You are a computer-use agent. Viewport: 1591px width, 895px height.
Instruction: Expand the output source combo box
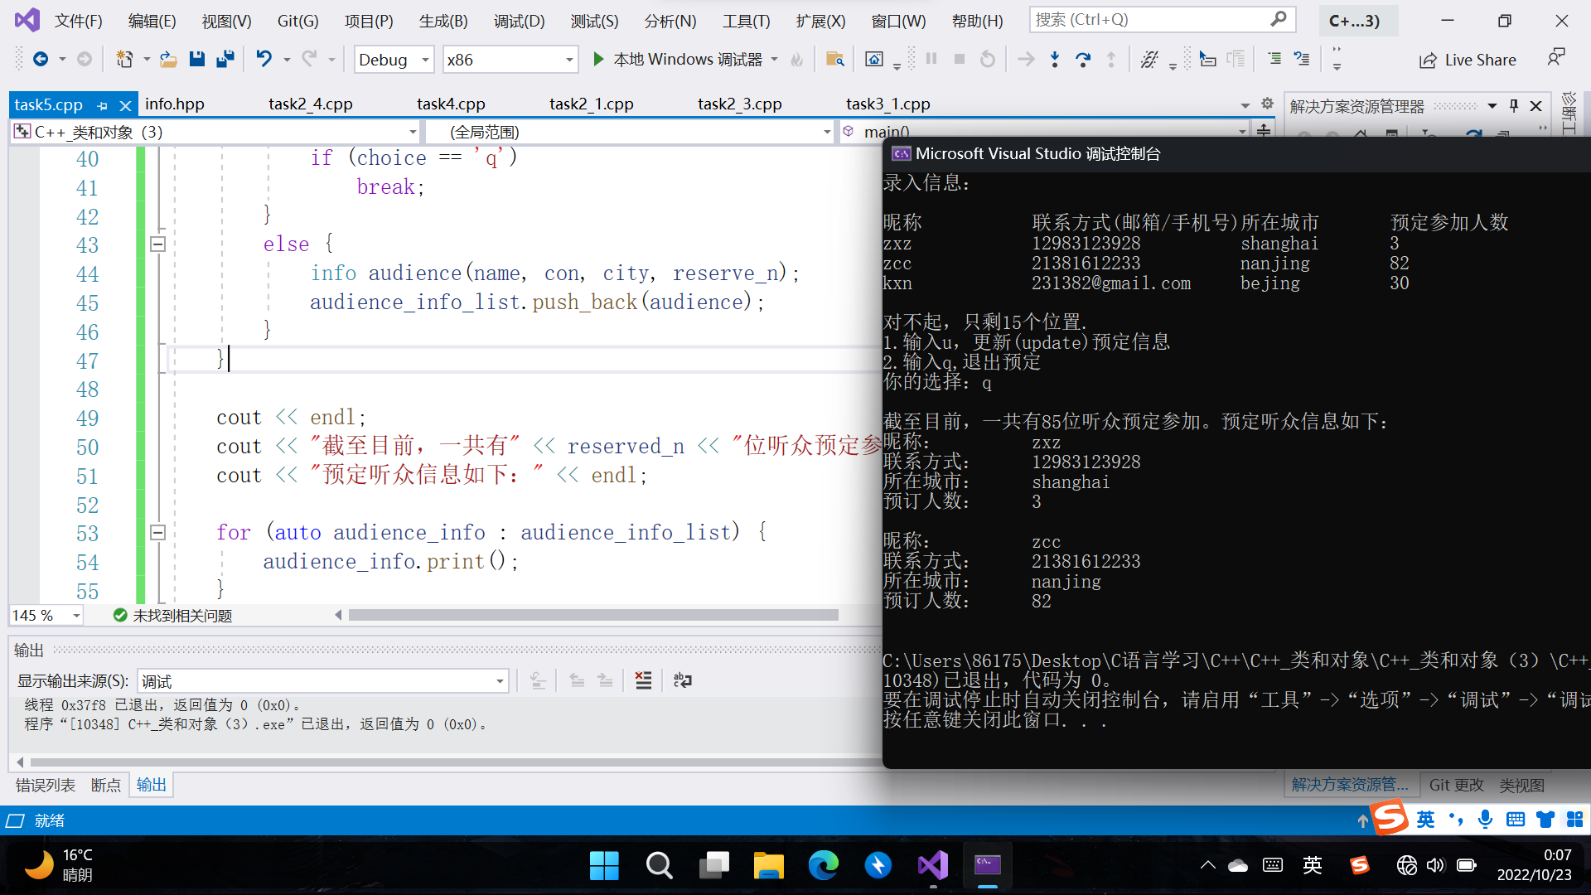(x=500, y=681)
